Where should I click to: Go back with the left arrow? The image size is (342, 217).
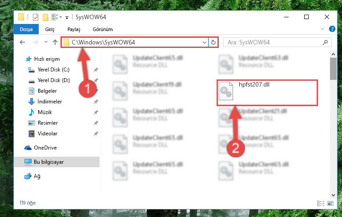(x=22, y=42)
